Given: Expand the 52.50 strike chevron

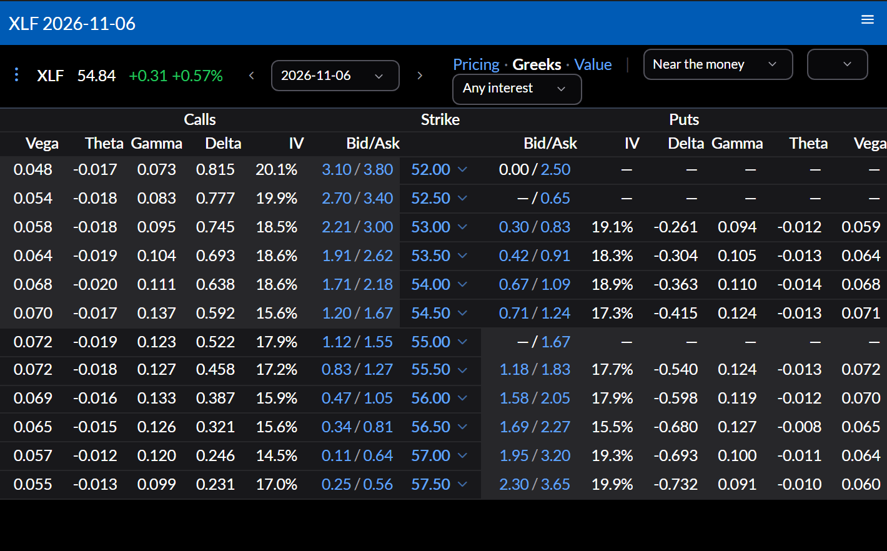Looking at the screenshot, I should pos(462,198).
